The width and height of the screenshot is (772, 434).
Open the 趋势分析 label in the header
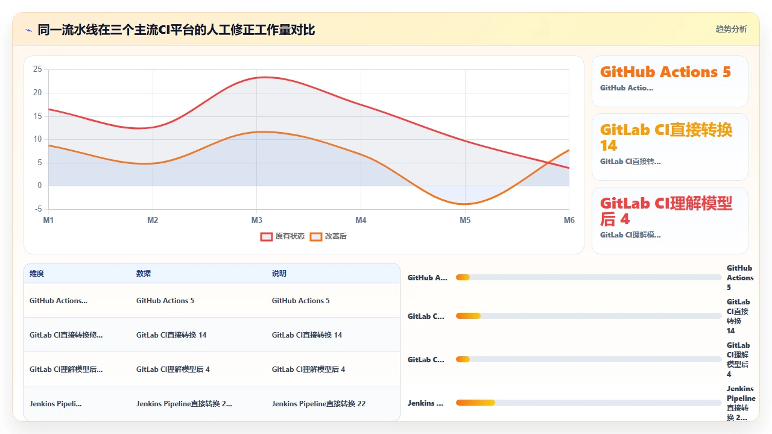coord(731,30)
